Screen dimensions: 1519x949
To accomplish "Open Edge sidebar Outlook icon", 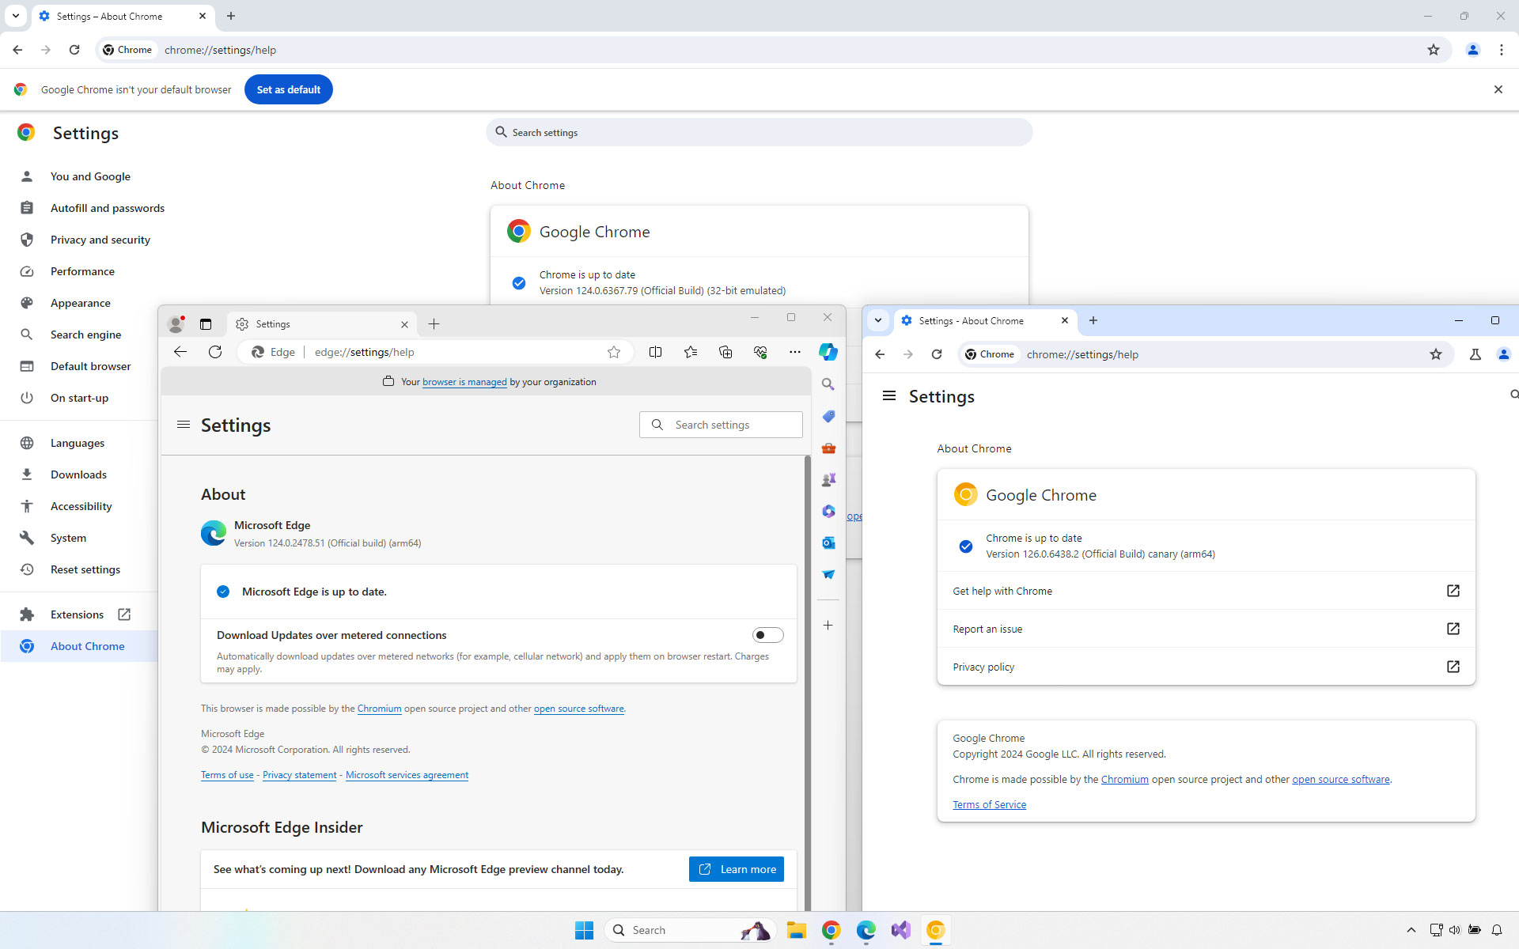I will click(828, 543).
